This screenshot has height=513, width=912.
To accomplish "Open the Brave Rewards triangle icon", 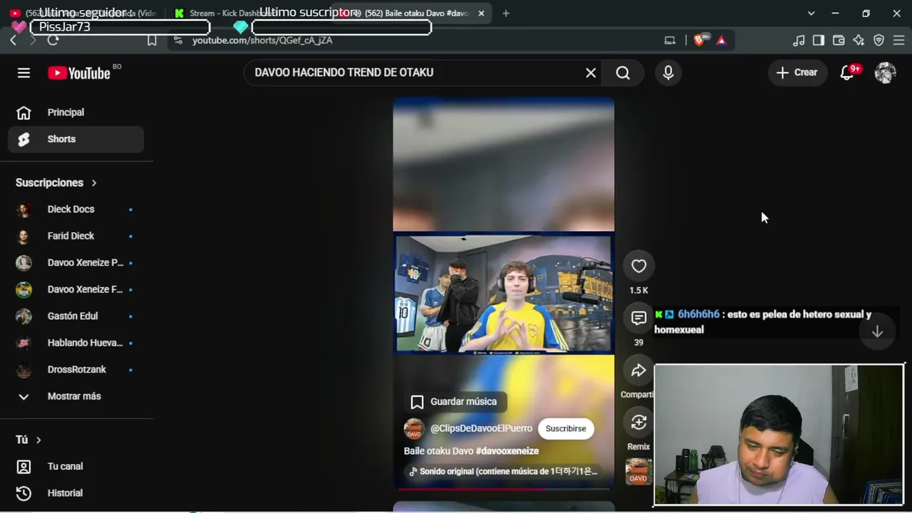I will tap(721, 41).
